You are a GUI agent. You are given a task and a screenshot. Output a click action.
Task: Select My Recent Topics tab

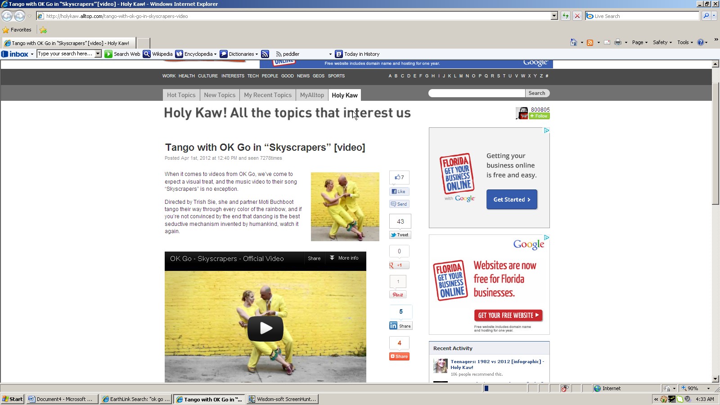[x=268, y=95]
